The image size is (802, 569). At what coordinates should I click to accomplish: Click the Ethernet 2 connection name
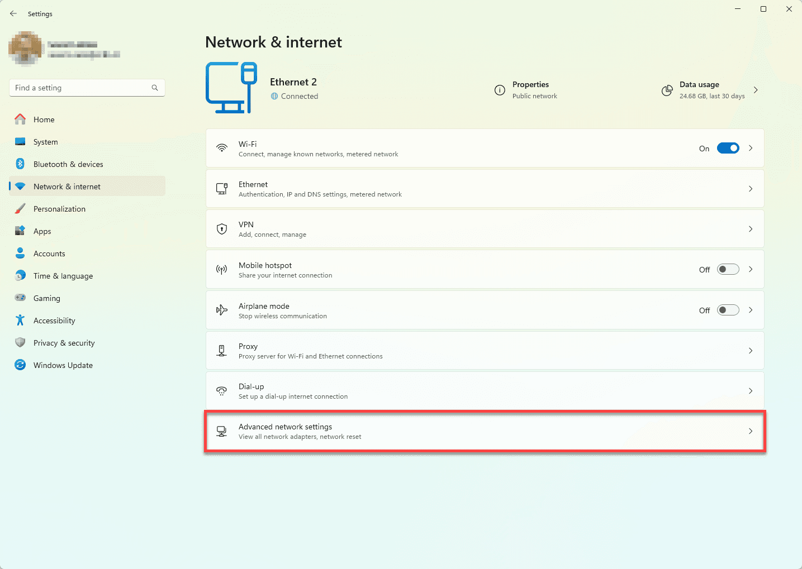point(293,82)
